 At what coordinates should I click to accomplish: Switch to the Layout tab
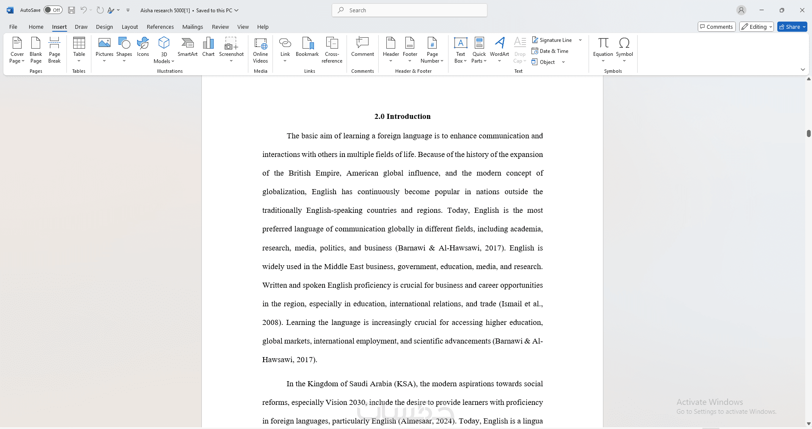click(130, 27)
